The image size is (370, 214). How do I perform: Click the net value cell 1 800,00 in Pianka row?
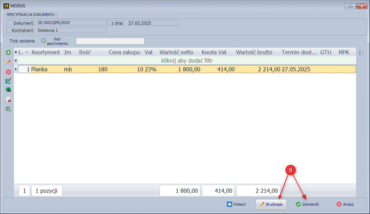pyautogui.click(x=180, y=69)
